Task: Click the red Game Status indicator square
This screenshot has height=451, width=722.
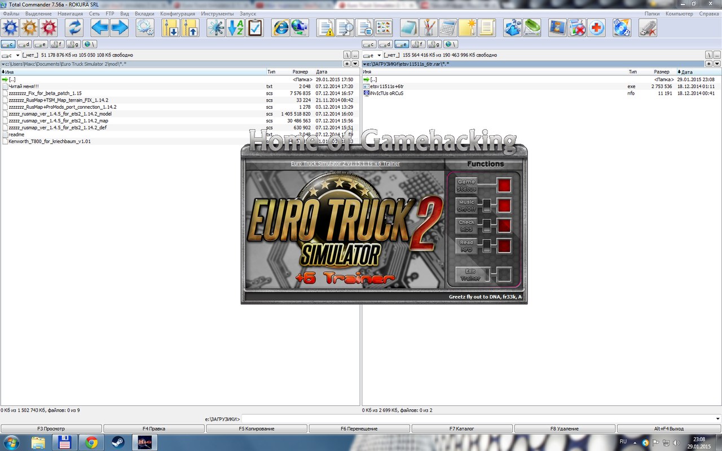Action: click(x=504, y=185)
